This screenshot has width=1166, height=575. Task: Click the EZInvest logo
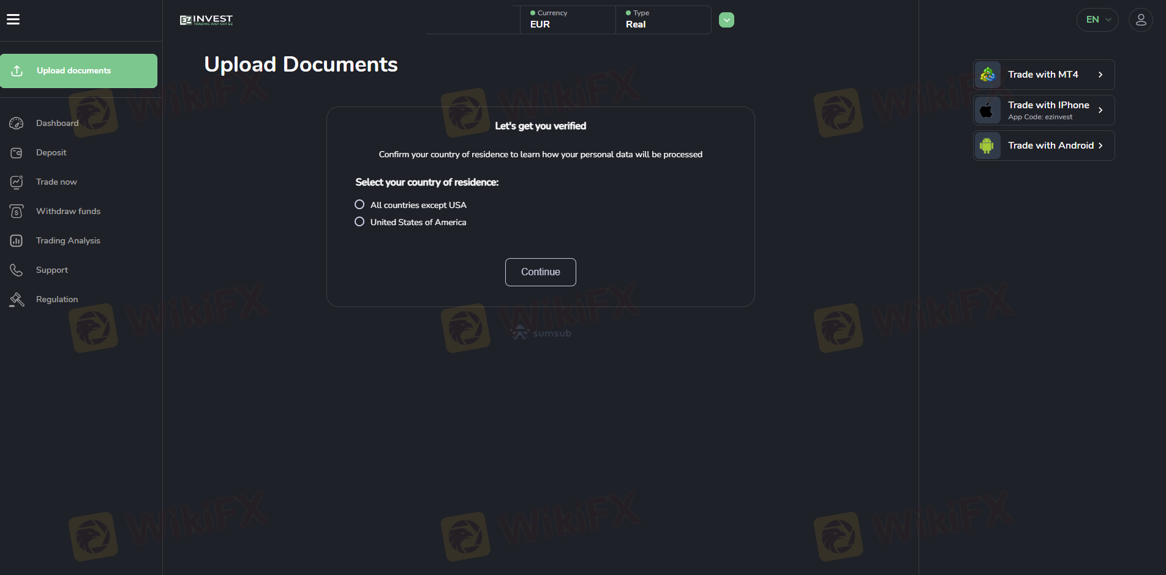point(206,20)
